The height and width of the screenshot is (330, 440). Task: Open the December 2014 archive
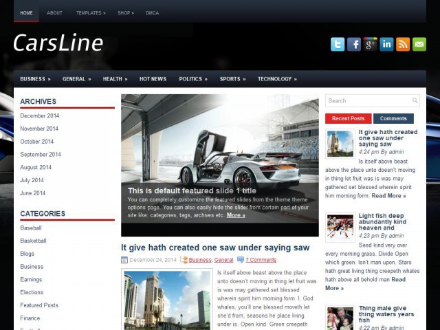(x=40, y=115)
